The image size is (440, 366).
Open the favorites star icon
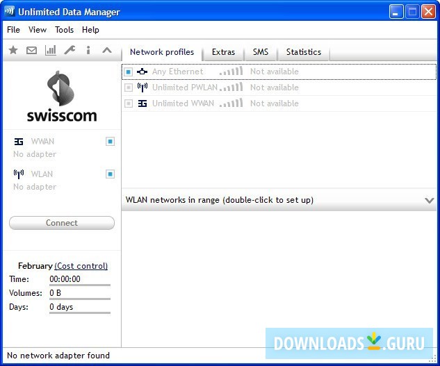click(13, 50)
